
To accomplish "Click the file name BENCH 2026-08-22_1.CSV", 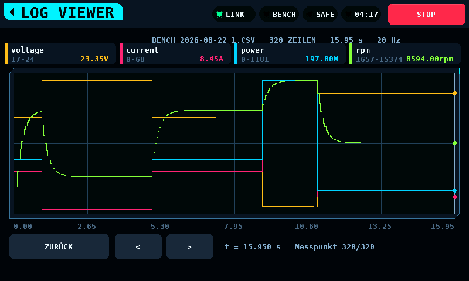I will click(203, 40).
